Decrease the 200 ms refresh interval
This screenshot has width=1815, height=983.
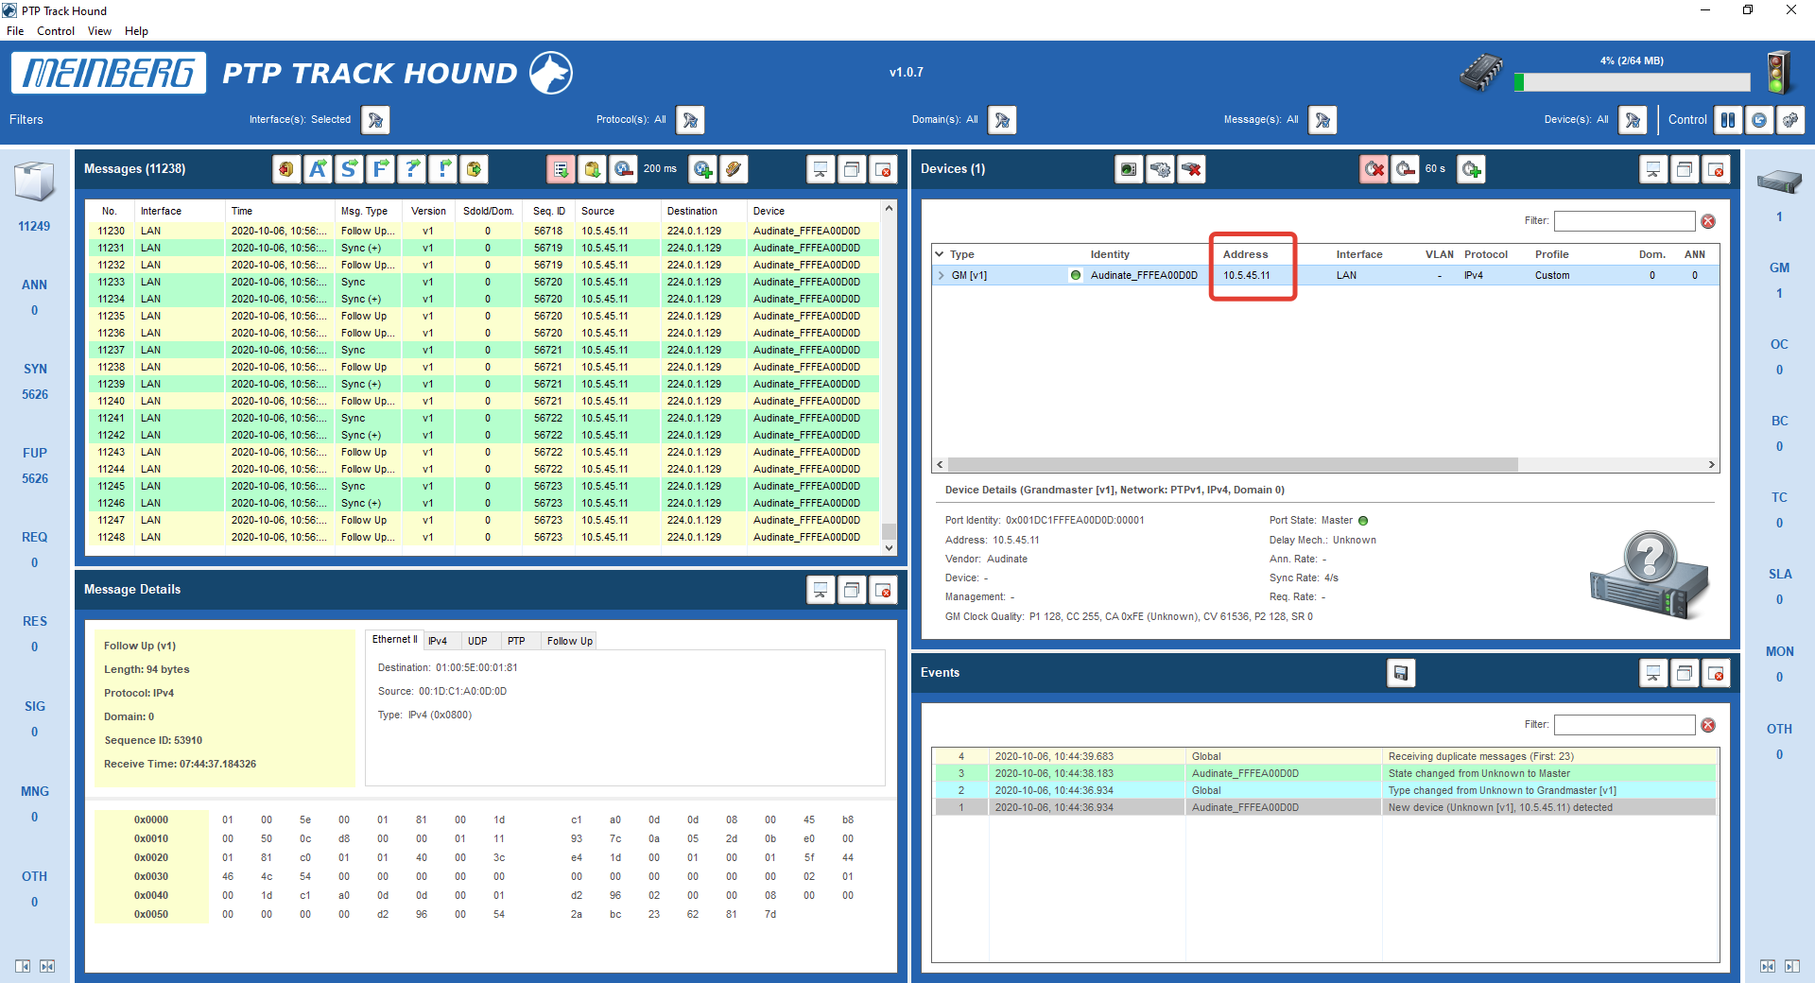(623, 169)
